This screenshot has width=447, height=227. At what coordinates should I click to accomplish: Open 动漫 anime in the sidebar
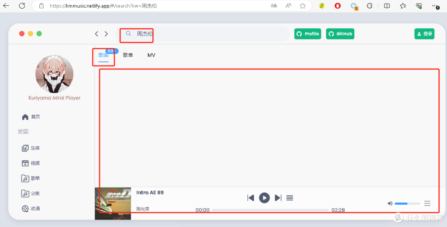click(x=31, y=208)
